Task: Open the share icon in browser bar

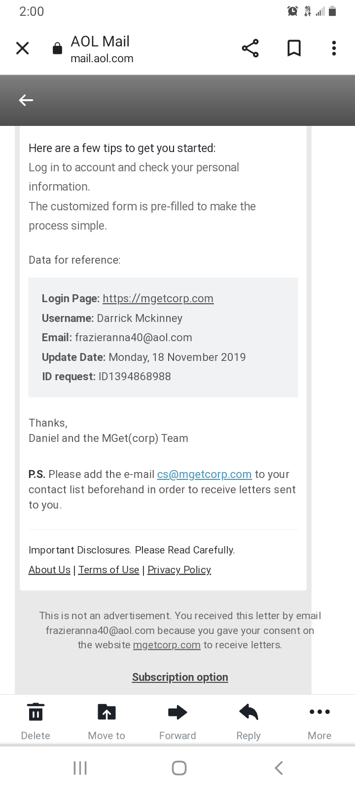Action: point(250,48)
